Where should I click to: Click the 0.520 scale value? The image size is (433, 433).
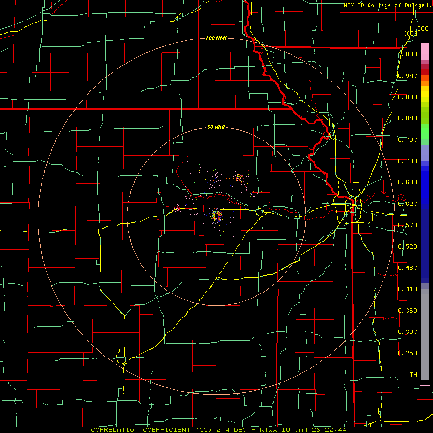pos(408,247)
